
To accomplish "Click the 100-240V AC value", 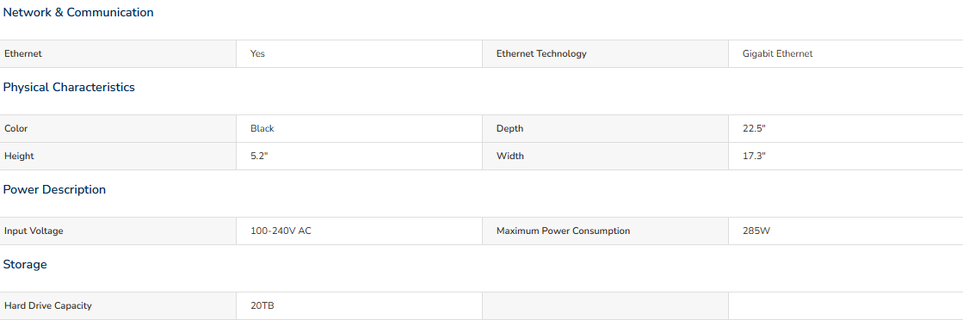I will tap(281, 231).
